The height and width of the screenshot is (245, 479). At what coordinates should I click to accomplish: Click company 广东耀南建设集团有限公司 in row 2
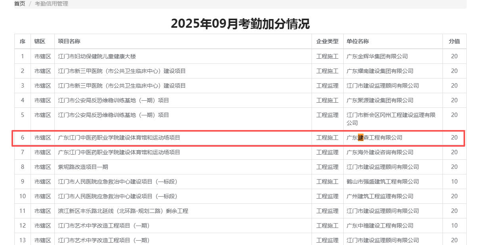click(380, 71)
